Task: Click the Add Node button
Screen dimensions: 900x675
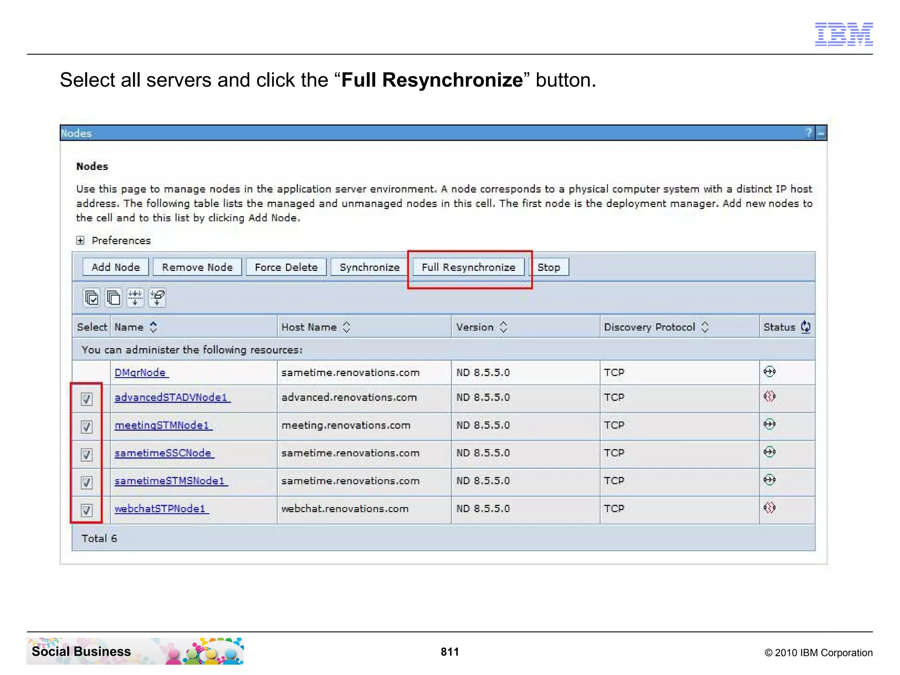Action: point(116,267)
